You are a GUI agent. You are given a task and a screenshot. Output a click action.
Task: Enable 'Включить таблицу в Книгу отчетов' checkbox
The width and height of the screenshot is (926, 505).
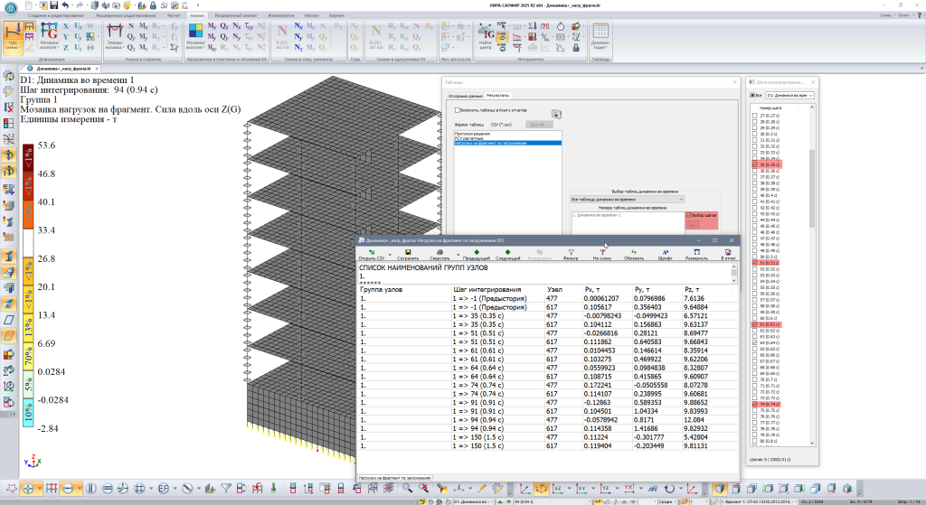[x=458, y=110]
